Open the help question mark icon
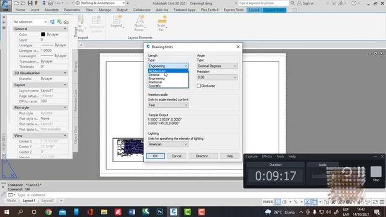The height and width of the screenshot is (217, 386). 354,3
